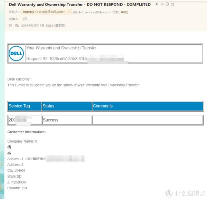This screenshot has height=199, width=207.
Task: Click the State:SD line
Action: (x=14, y=177)
